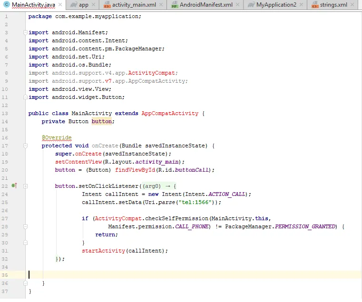This screenshot has height=302, width=362.
Task: Click the red ActivityCompat import on line 8
Action: (151, 73)
